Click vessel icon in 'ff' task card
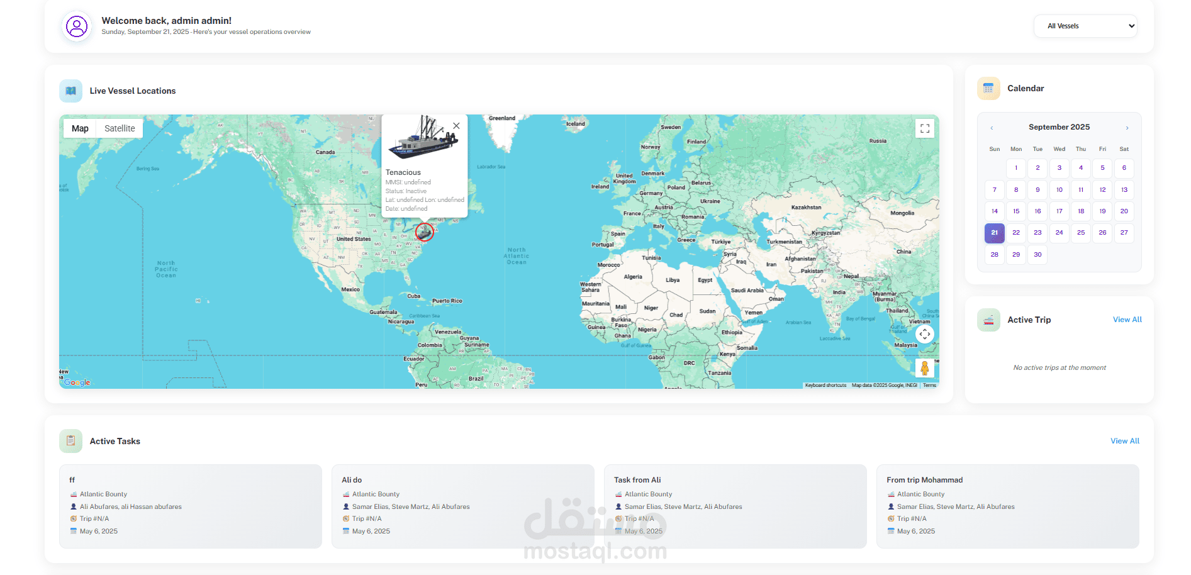The width and height of the screenshot is (1191, 575). click(x=74, y=494)
